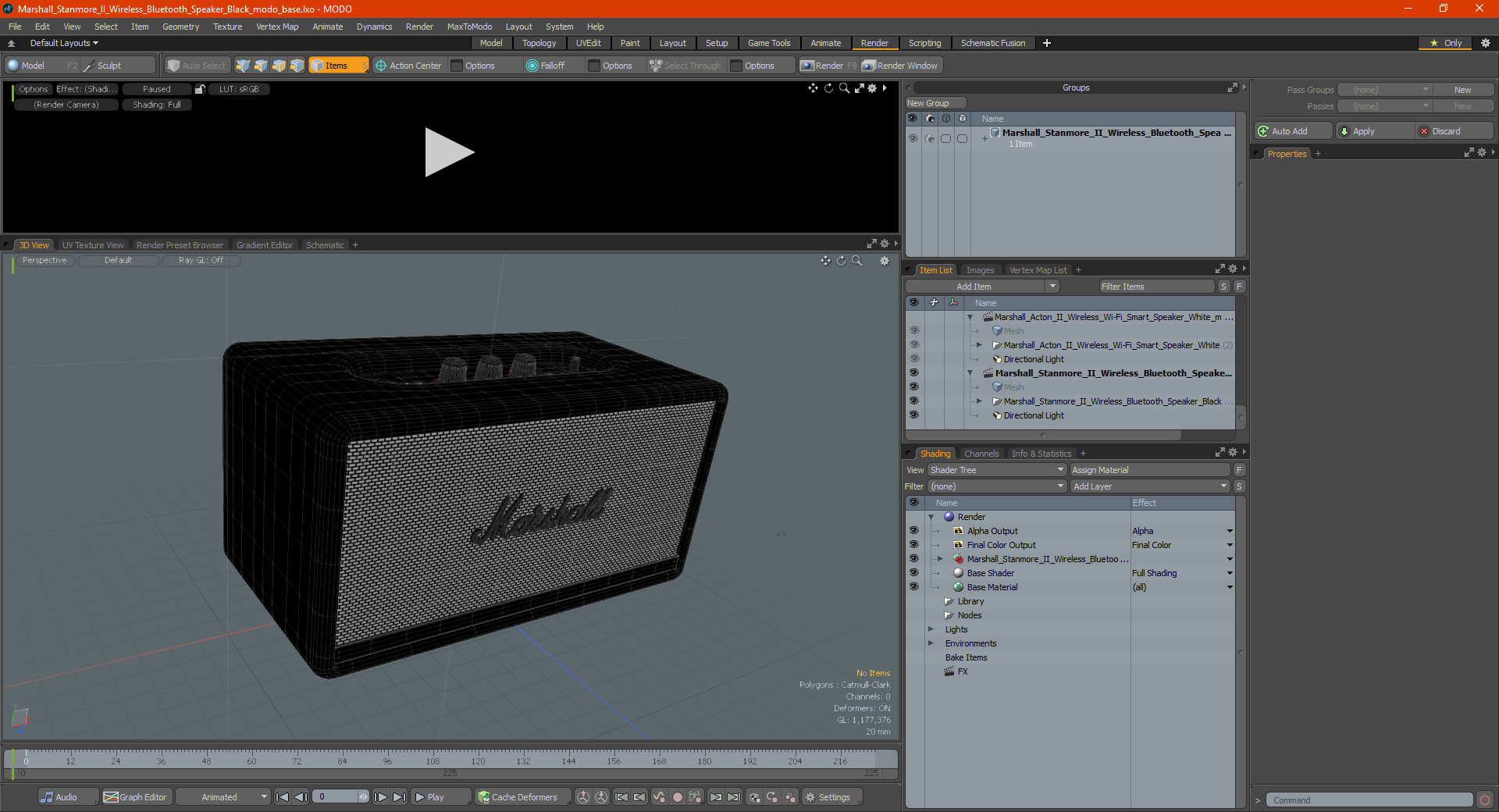Click New Group button
The image size is (1499, 812).
pos(935,103)
